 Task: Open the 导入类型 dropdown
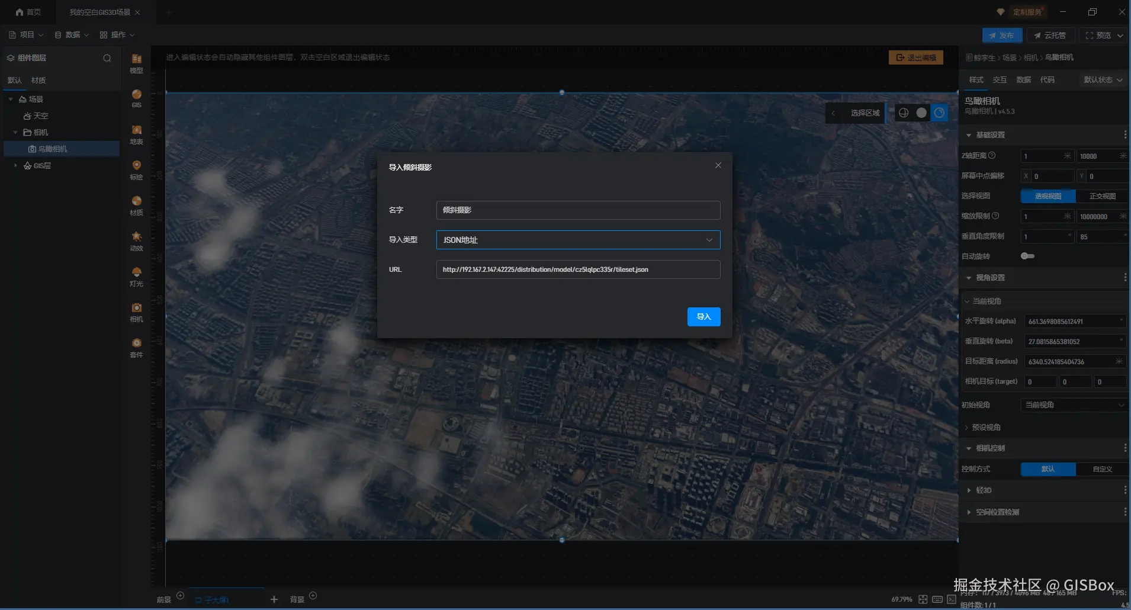click(x=578, y=240)
